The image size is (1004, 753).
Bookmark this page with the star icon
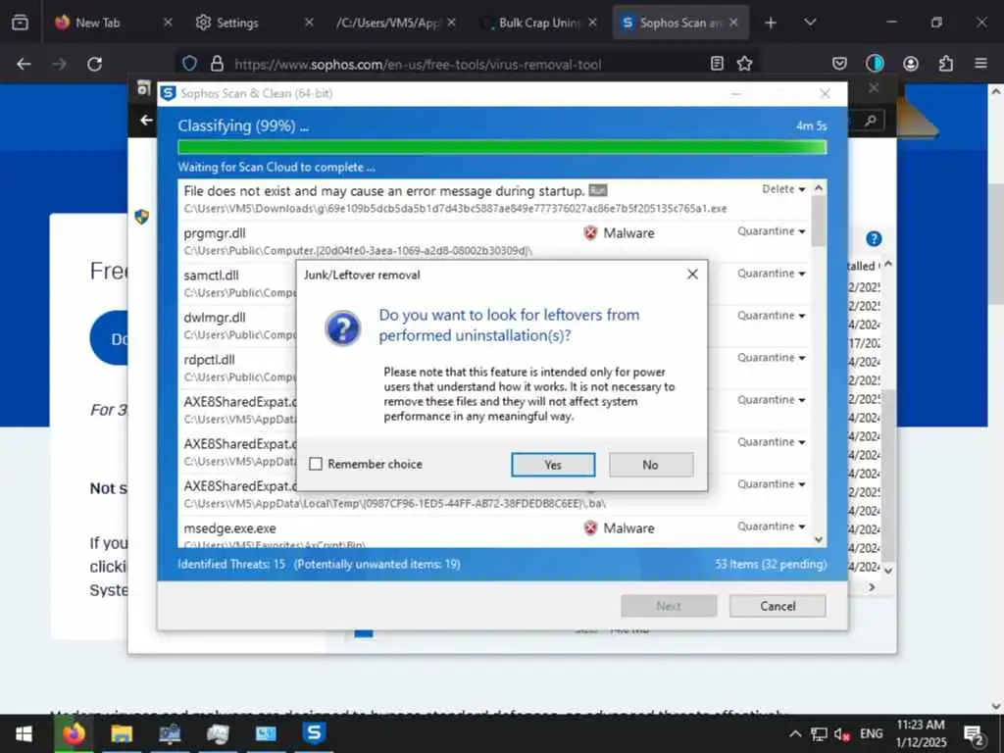click(744, 64)
